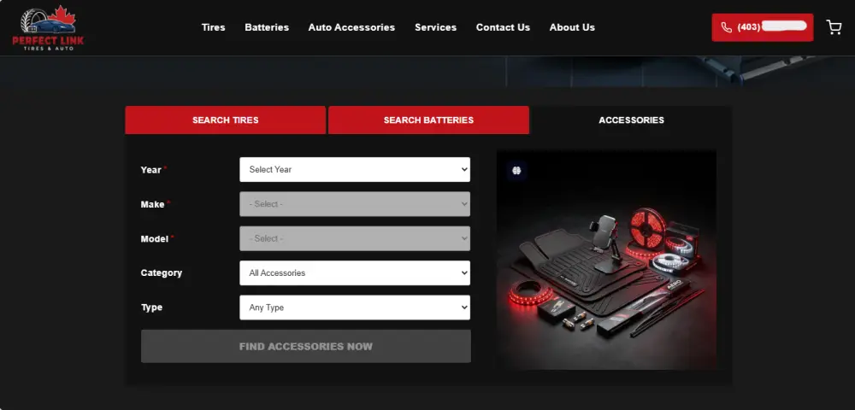The image size is (855, 410).
Task: Click the Year field label
Action: 151,170
